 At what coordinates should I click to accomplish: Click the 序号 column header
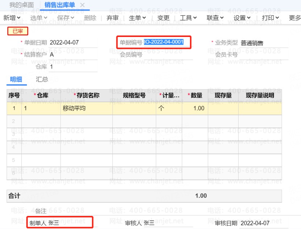pyautogui.click(x=14, y=95)
